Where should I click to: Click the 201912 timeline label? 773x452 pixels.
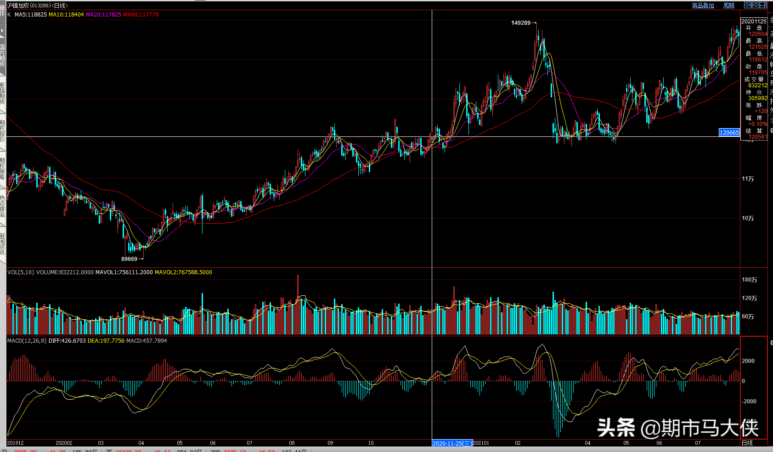pos(16,443)
